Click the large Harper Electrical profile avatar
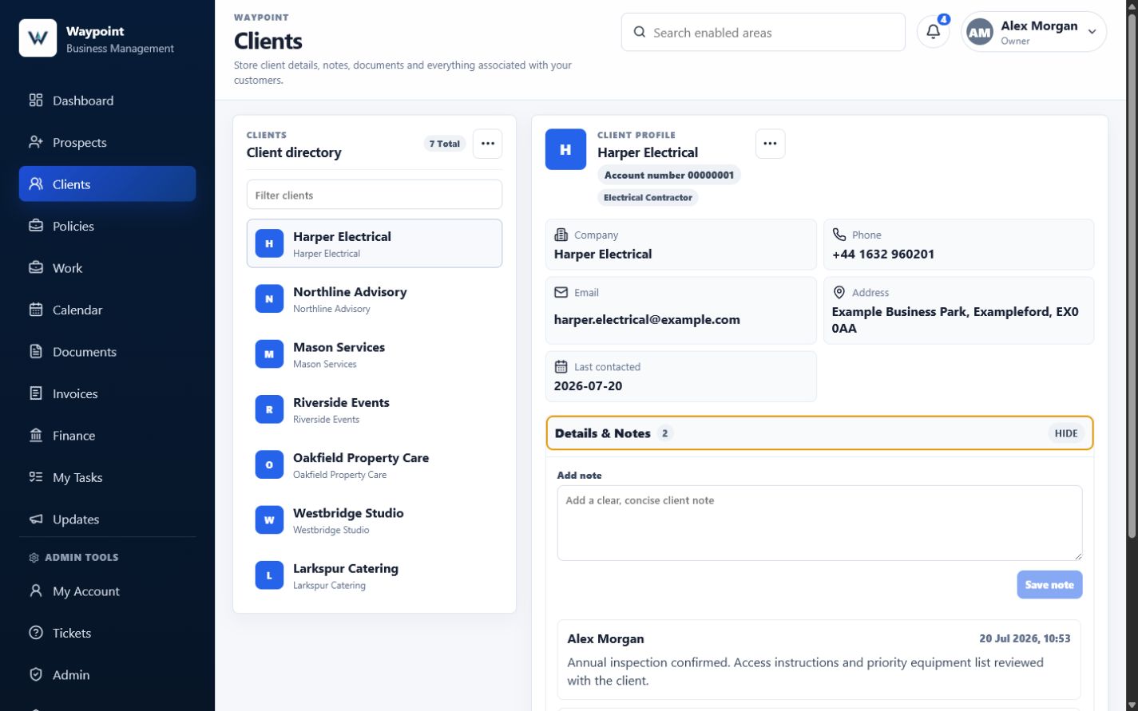The image size is (1138, 711). click(565, 149)
